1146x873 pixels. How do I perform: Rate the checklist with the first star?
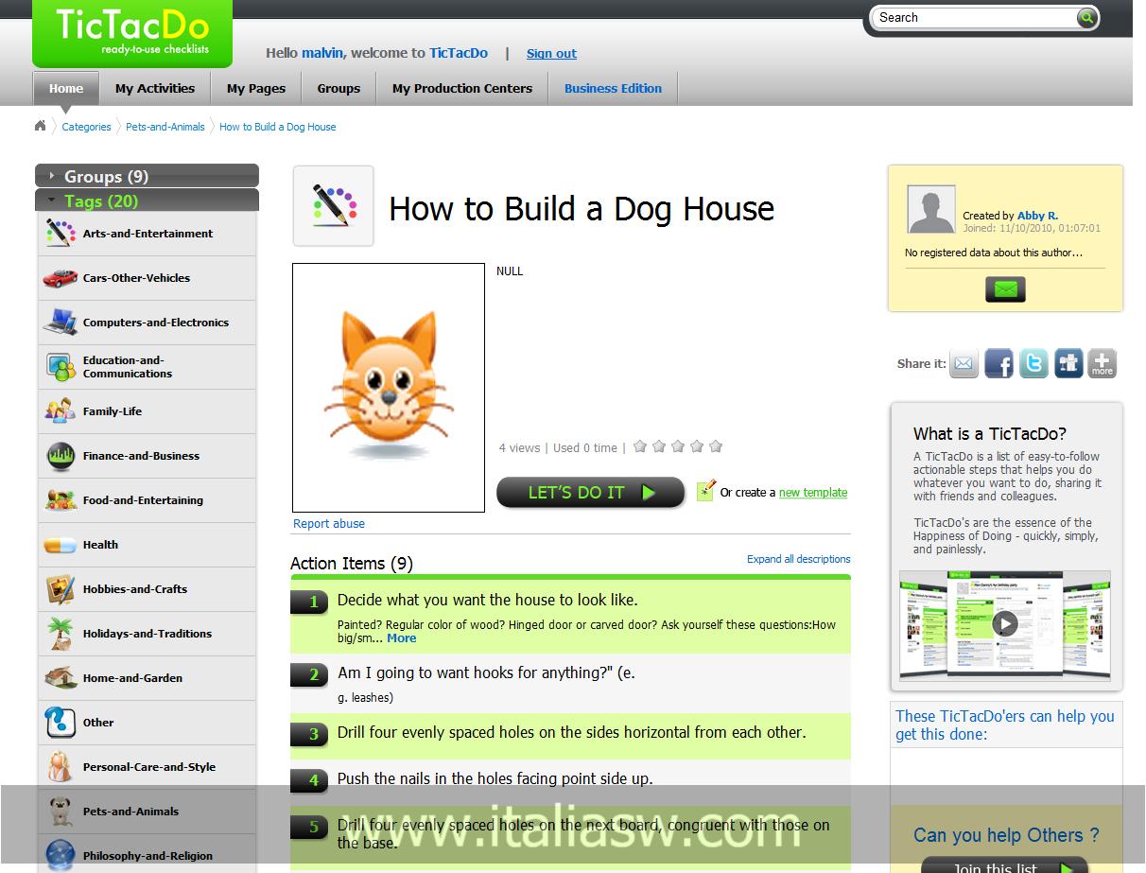(640, 446)
